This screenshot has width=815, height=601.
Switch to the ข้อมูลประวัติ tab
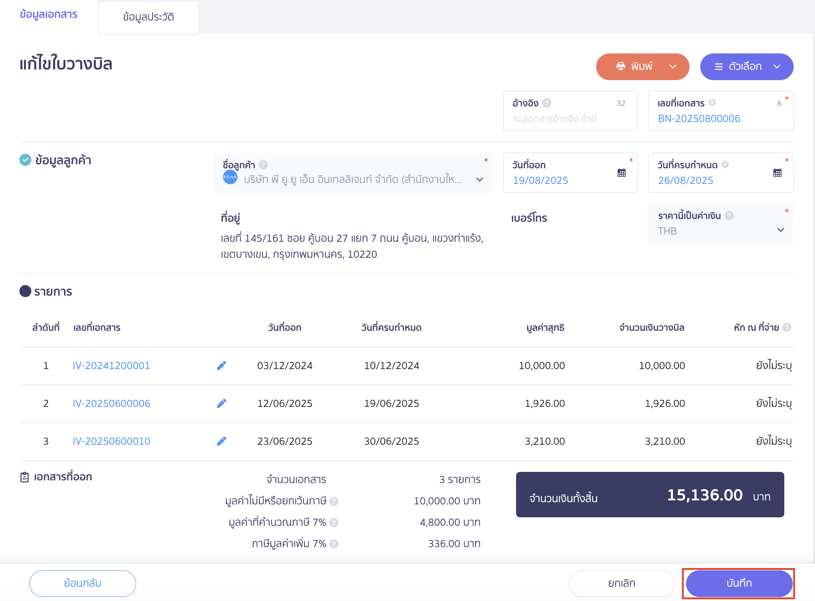click(x=148, y=17)
